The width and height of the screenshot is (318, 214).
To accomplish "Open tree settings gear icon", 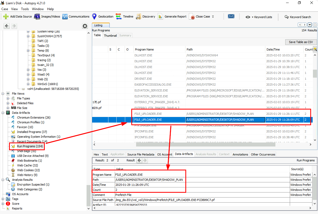I will (85, 26).
